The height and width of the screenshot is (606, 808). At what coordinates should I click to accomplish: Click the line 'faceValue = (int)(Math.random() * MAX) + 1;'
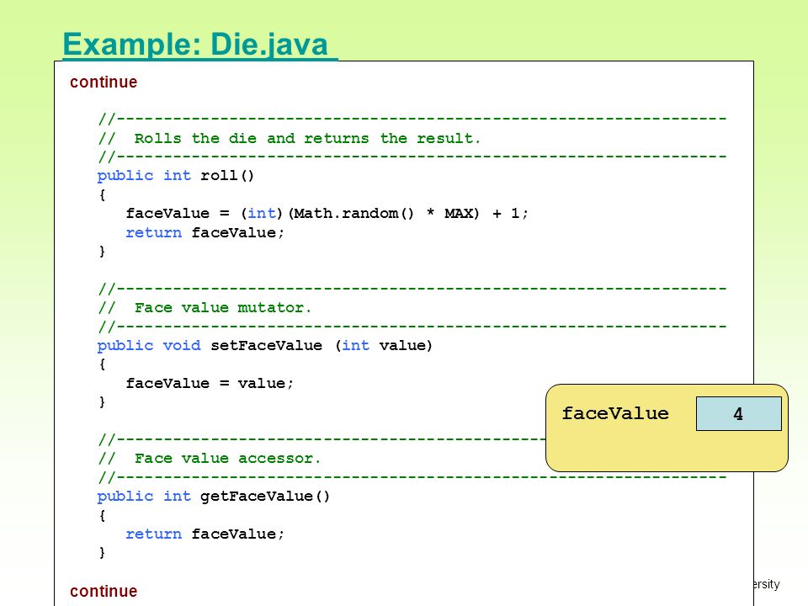(327, 213)
